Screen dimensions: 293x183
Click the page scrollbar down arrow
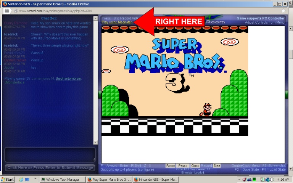tap(291, 169)
